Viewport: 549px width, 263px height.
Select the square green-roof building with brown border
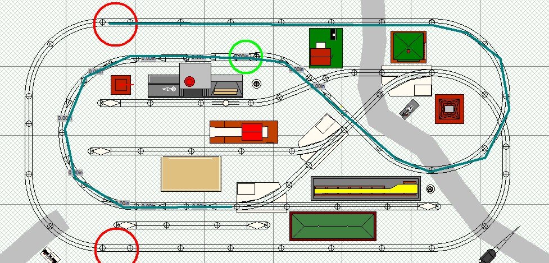point(409,47)
